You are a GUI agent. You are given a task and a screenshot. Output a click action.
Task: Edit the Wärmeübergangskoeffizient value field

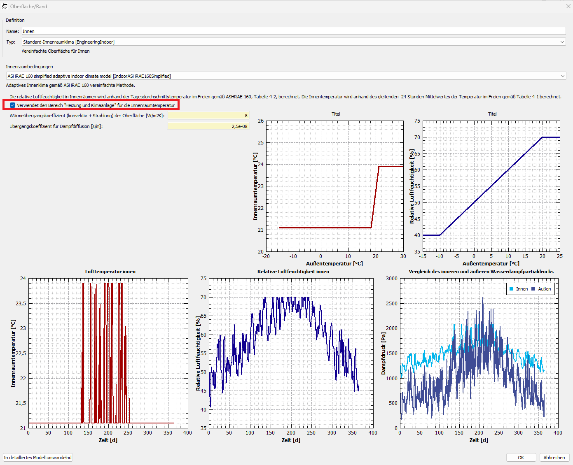click(x=208, y=116)
